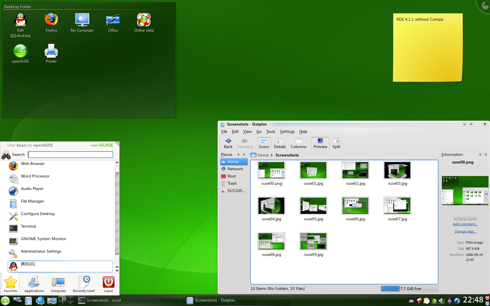Open Leave tab in launcher
This screenshot has width=490, height=306.
point(108,284)
